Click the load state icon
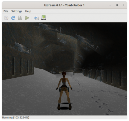Screen dimensions: 129x121 pos(36,18)
